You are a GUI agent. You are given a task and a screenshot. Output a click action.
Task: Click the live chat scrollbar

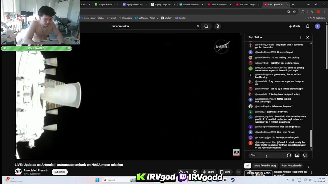[x=311, y=138]
